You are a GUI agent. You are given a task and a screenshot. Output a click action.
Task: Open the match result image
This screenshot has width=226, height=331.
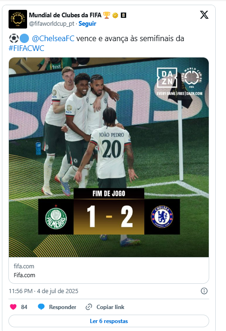coord(109,157)
